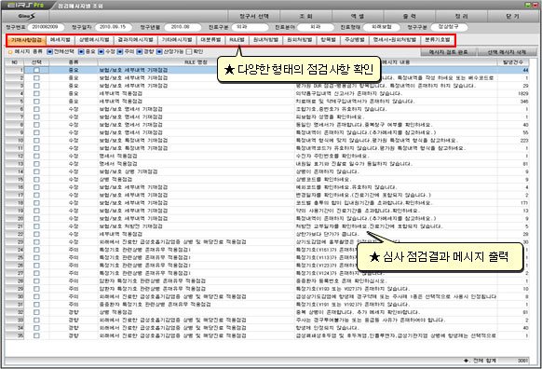
Task: Export using the 엑셀 button
Action: point(358,16)
